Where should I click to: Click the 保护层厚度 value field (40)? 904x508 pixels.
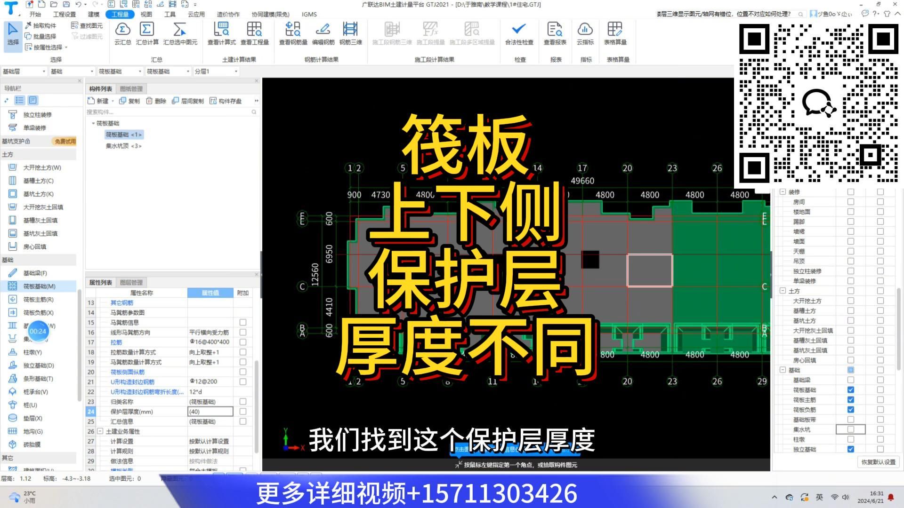[x=210, y=411]
